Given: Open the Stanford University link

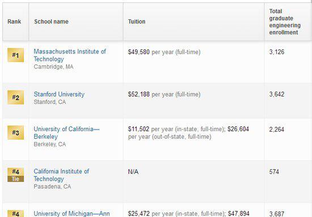Looking at the screenshot, I should (59, 94).
